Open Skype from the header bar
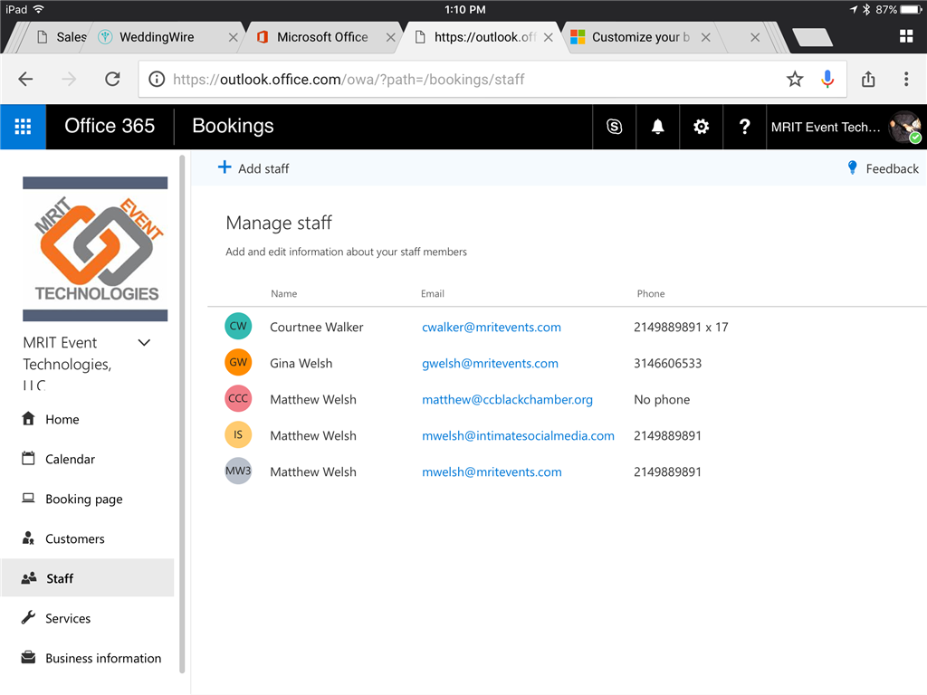927x695 pixels. 615,127
